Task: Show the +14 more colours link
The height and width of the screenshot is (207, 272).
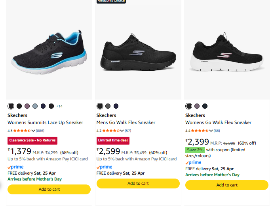Action: tap(59, 106)
